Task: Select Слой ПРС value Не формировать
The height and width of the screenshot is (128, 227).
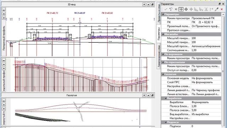Action: pyautogui.click(x=206, y=82)
